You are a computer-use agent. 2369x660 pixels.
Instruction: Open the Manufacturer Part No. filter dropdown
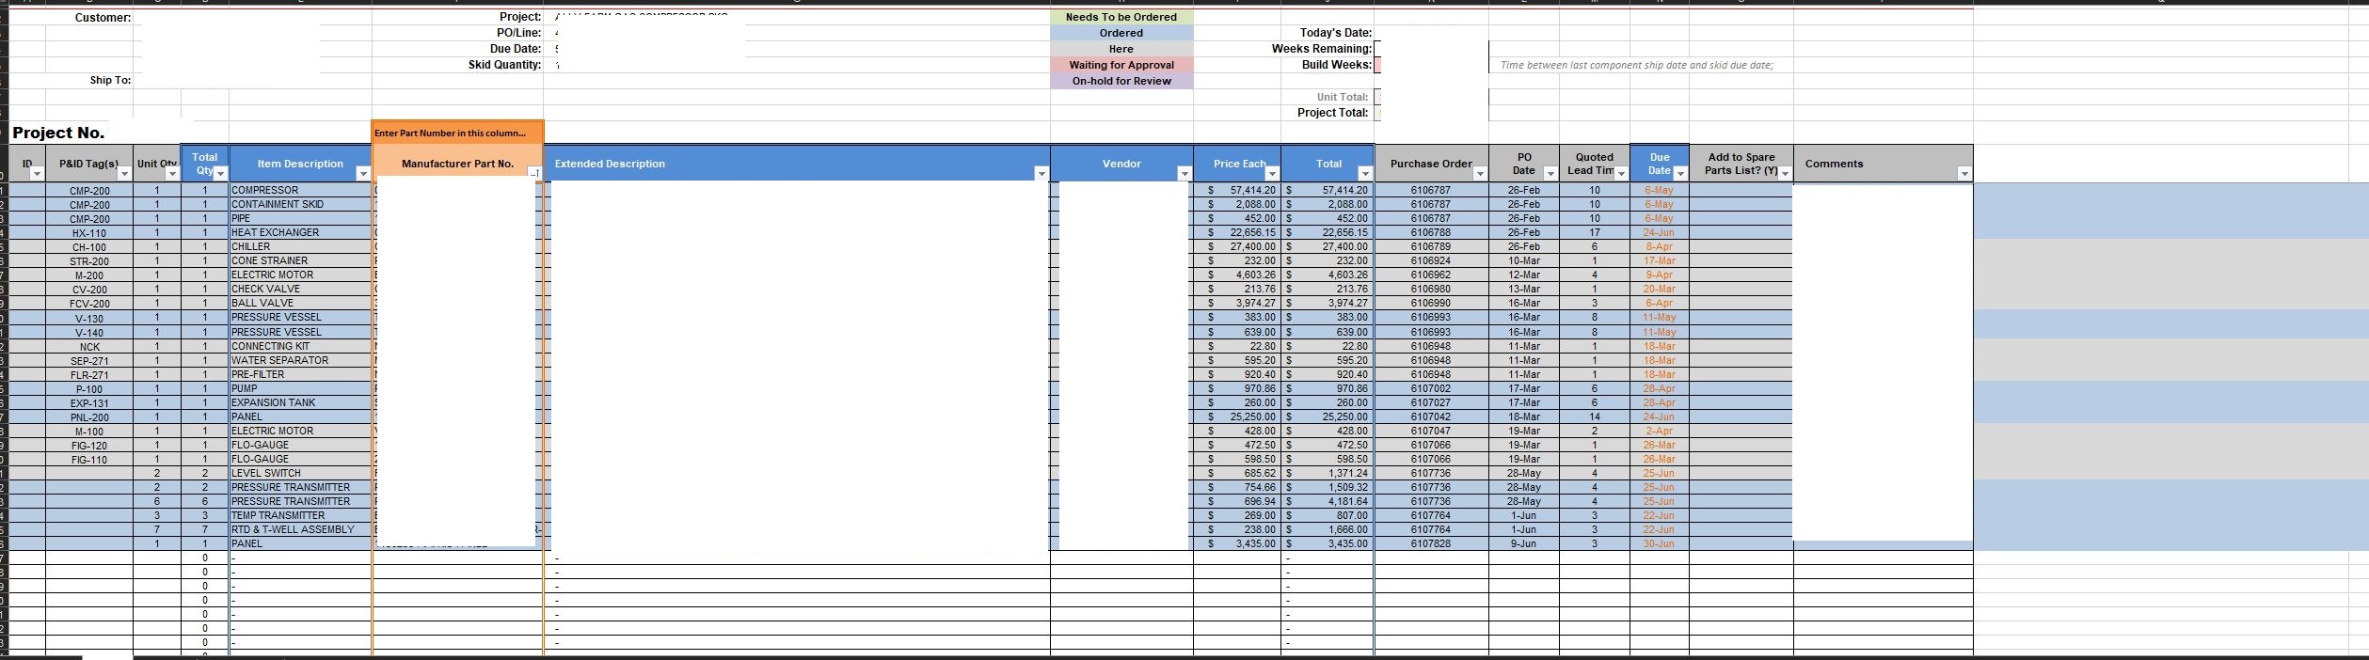click(x=534, y=174)
